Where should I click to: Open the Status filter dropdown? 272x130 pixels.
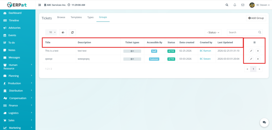(213, 32)
